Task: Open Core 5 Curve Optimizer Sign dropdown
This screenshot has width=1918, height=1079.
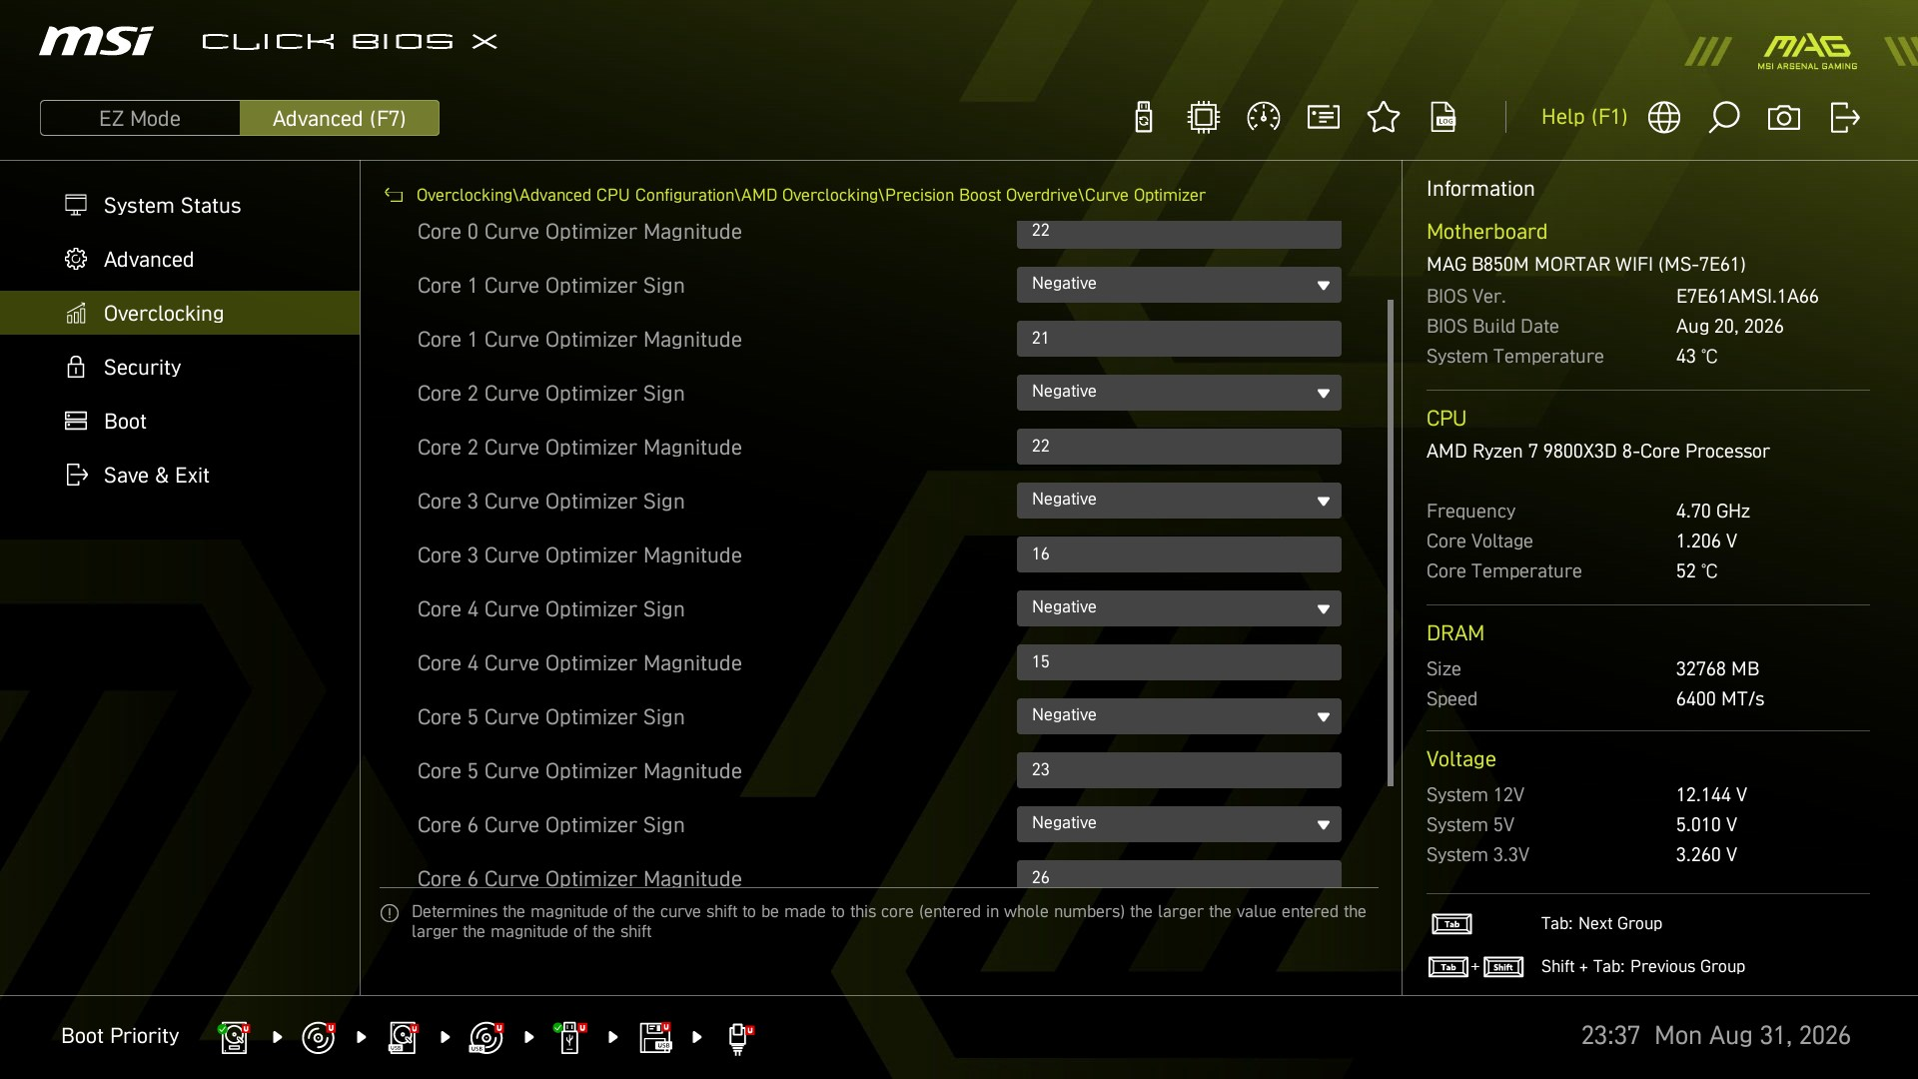Action: coord(1179,716)
